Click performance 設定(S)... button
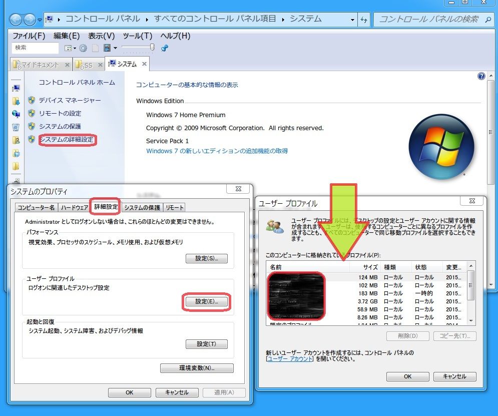The height and width of the screenshot is (416, 498). coord(206,258)
